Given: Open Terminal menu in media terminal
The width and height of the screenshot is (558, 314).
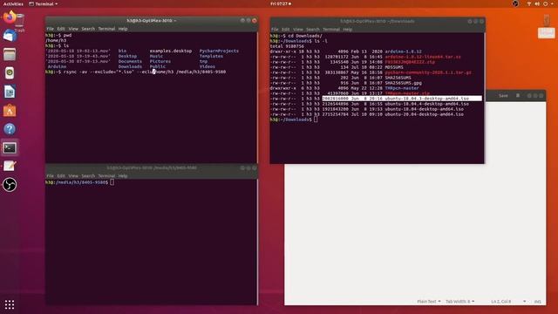Looking at the screenshot, I should (x=106, y=176).
